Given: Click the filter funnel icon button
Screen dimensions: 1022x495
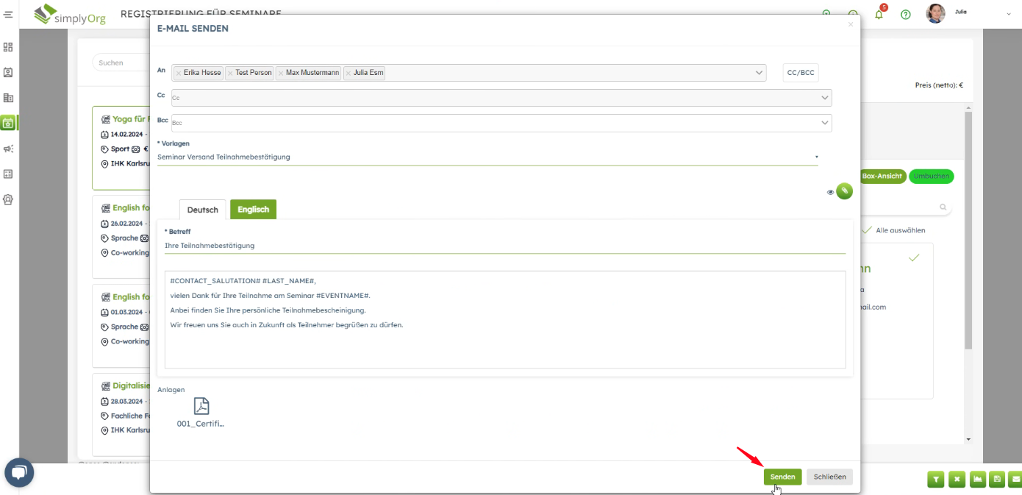Looking at the screenshot, I should (936, 479).
